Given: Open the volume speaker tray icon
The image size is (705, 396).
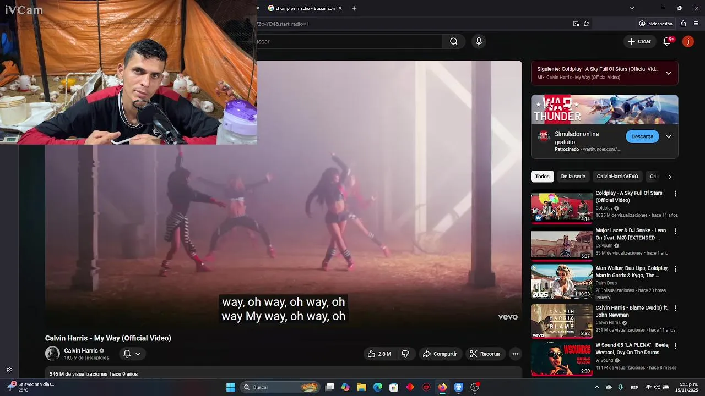Looking at the screenshot, I should [657, 387].
